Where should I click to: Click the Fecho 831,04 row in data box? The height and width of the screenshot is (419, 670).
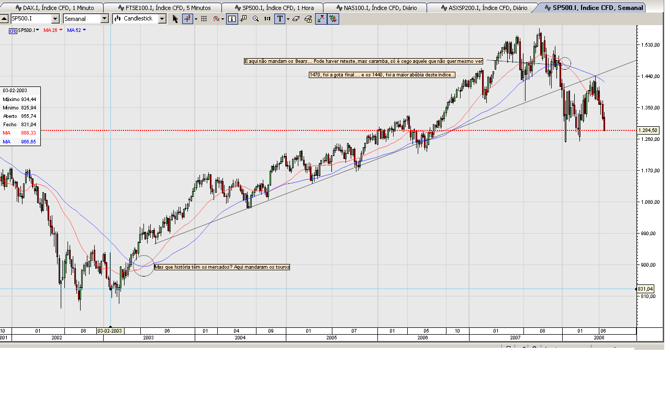[x=19, y=125]
